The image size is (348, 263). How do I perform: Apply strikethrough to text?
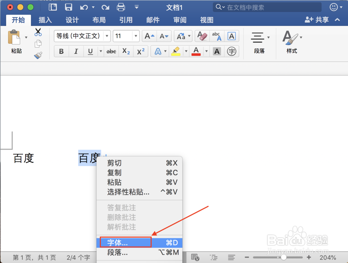[x=111, y=51]
